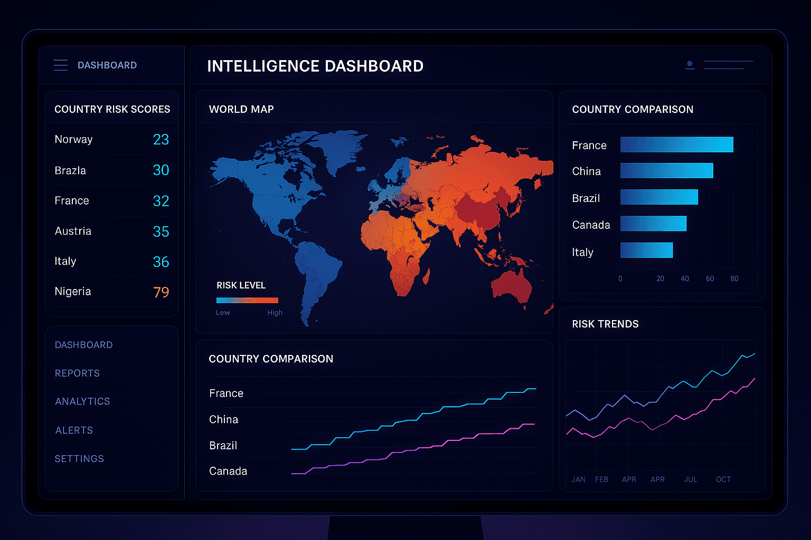Screen dimensions: 811x540
Task: Click the user profile avatar icon
Action: point(690,64)
